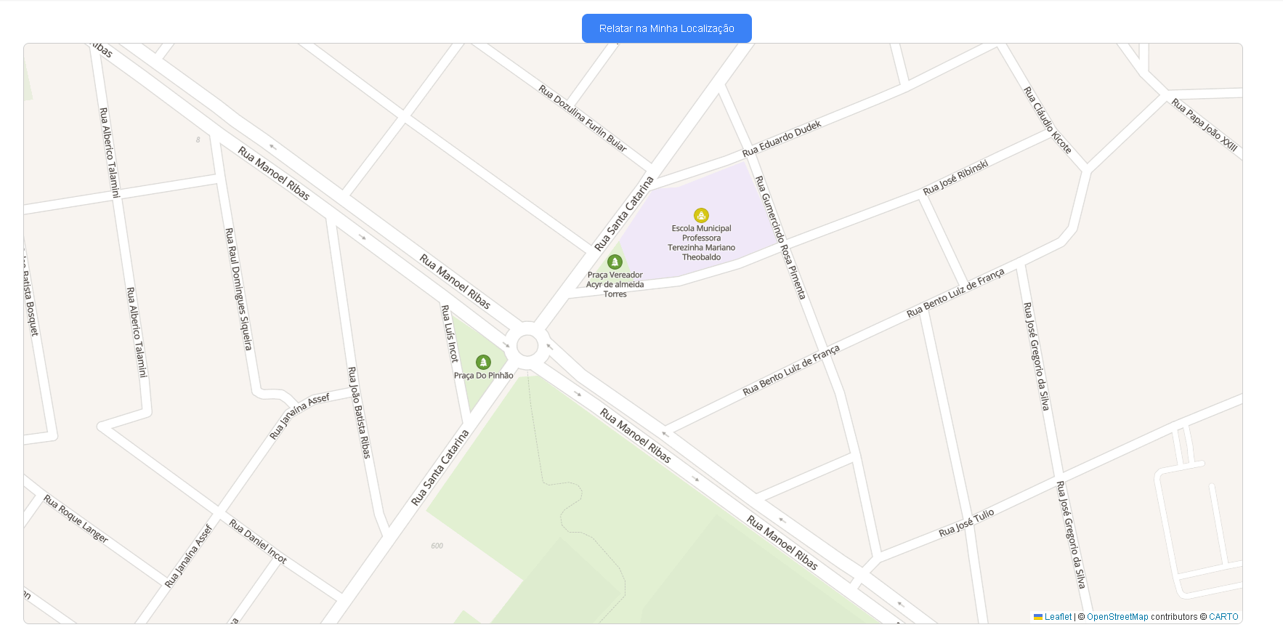Click the Rua José Ribinski street label
The height and width of the screenshot is (630, 1283).
coord(955,177)
